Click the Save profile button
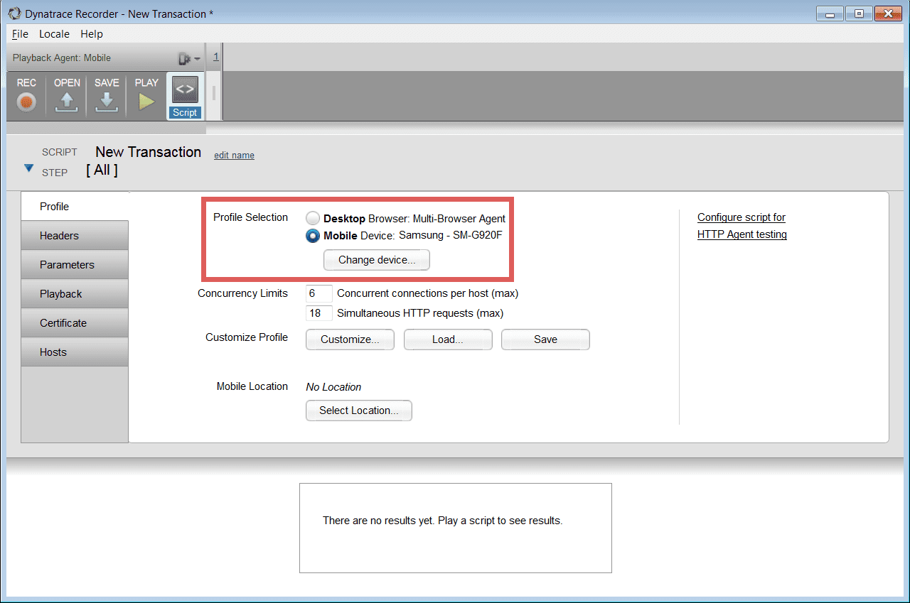This screenshot has width=910, height=603. (545, 339)
